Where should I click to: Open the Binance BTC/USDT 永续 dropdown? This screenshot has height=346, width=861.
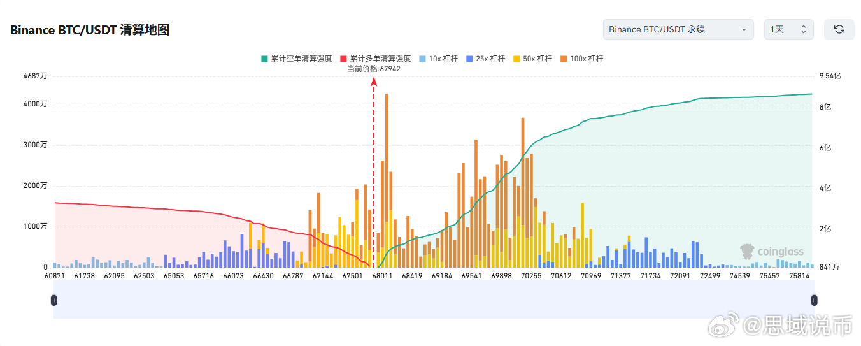click(678, 29)
